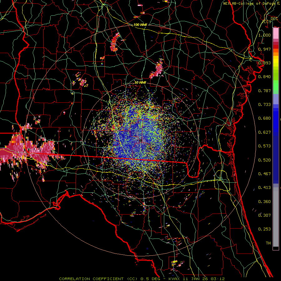The width and height of the screenshot is (281, 281).
Task: Click the 0.947 legend value
Action: (264, 49)
